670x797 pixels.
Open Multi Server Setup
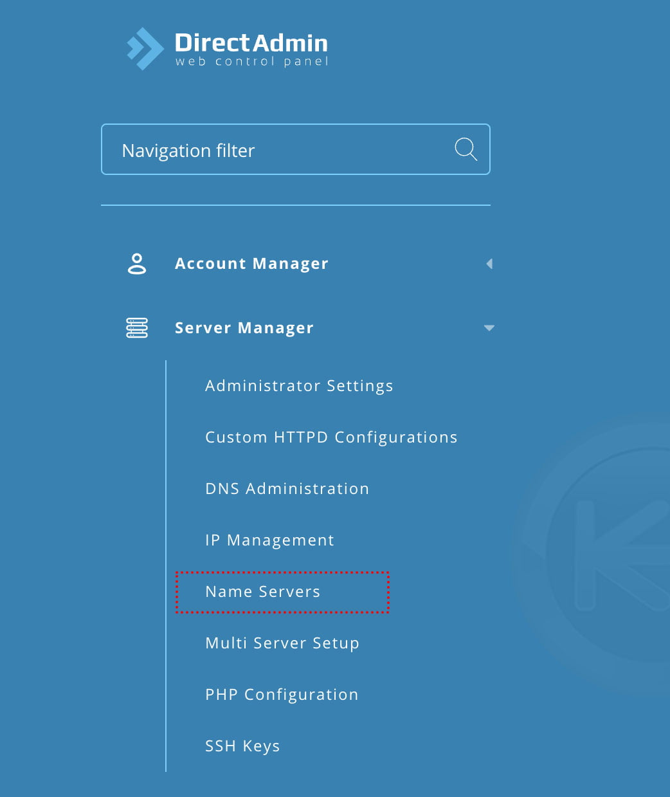point(282,643)
